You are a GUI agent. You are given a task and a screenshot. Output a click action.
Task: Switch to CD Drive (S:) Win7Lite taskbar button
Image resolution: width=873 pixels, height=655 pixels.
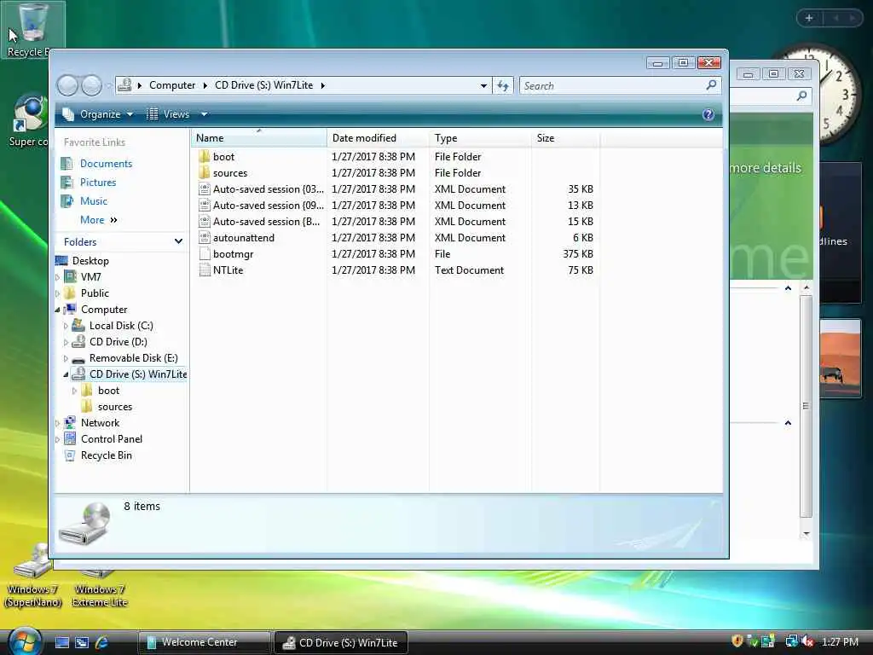point(341,642)
